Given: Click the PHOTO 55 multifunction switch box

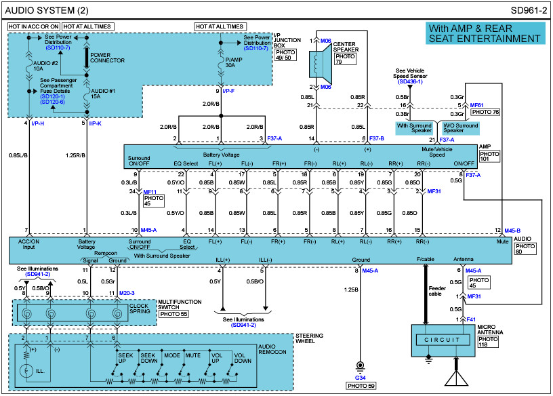Looking at the screenshot, I should pos(173,314).
